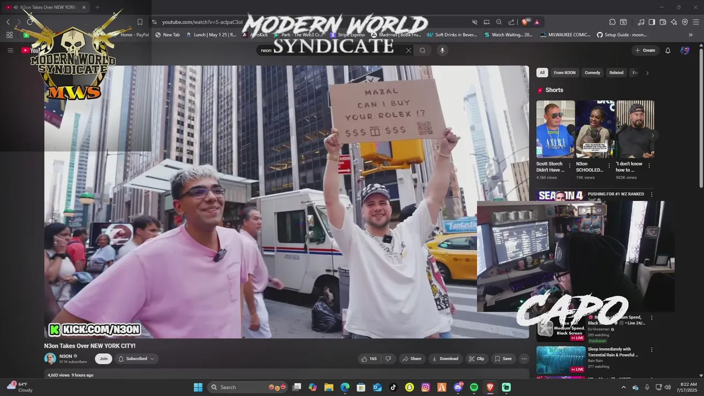Screen dimensions: 704x396
Task: Open options menu for Scott Storch short
Action: (569, 166)
